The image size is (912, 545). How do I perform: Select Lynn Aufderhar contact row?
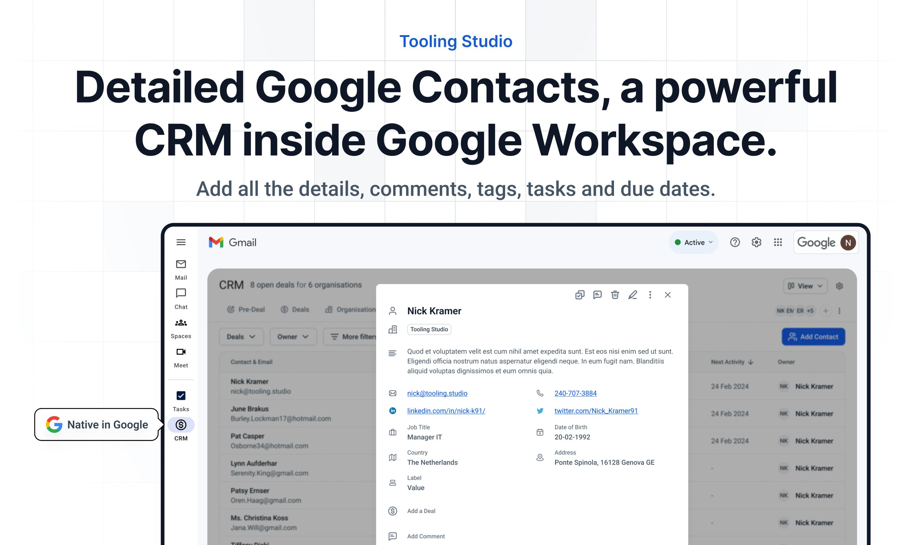click(298, 468)
